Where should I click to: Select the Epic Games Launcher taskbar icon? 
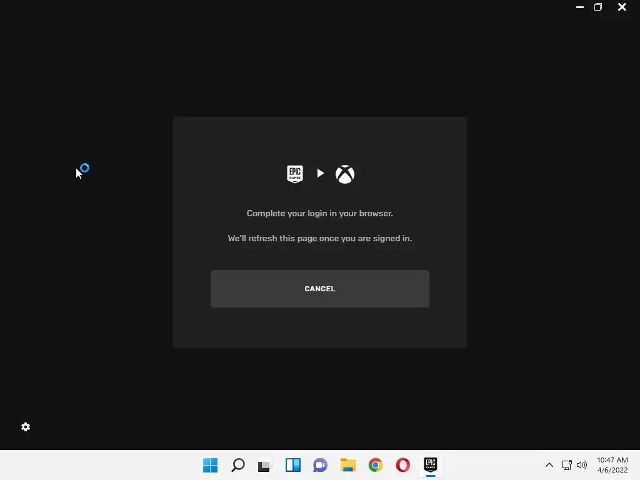click(430, 465)
